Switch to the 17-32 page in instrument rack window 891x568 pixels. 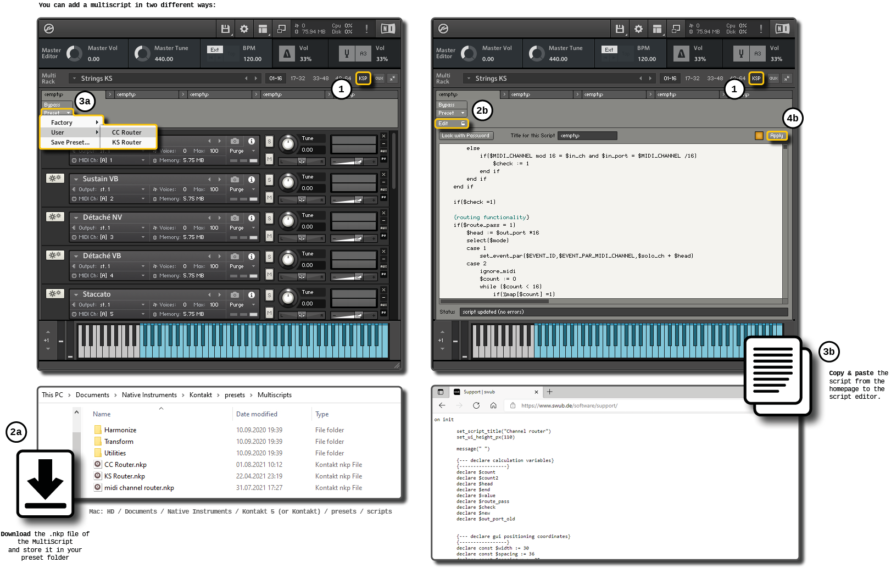[x=298, y=79]
